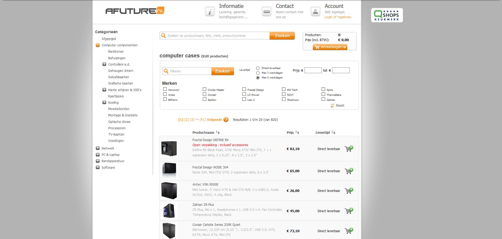The image size is (502, 239).
Task: Click the Reset filter refresh icon
Action: [x=332, y=106]
